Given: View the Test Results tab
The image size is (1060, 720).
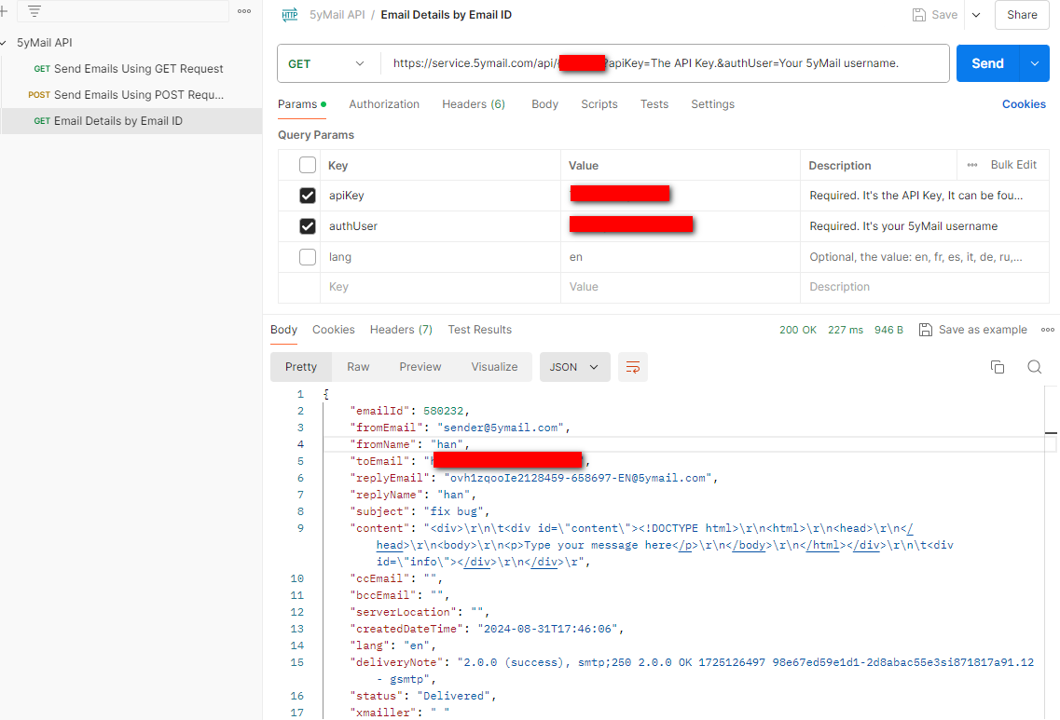Looking at the screenshot, I should click(x=480, y=330).
